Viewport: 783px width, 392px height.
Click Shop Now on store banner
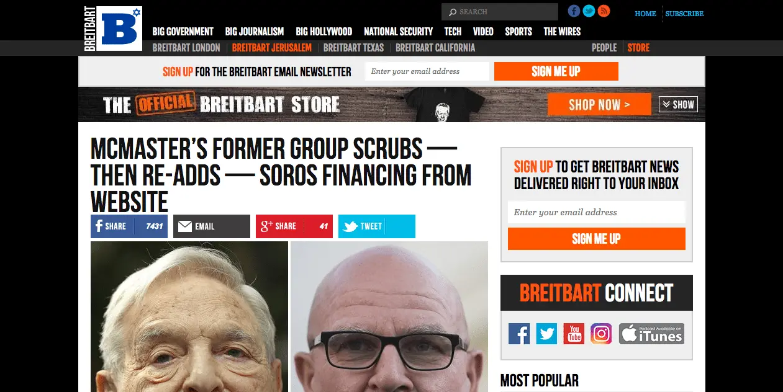coord(599,104)
